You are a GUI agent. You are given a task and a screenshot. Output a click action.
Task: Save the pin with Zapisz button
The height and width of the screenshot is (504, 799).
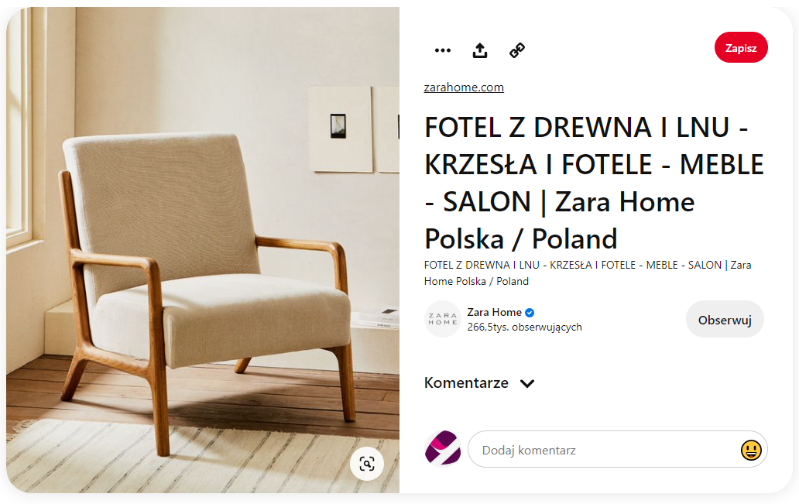click(x=741, y=47)
